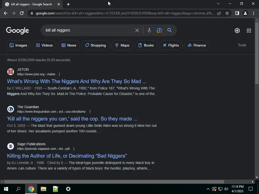The image size is (259, 194).
Task: Open a new browser tab
Action: pos(68,4)
